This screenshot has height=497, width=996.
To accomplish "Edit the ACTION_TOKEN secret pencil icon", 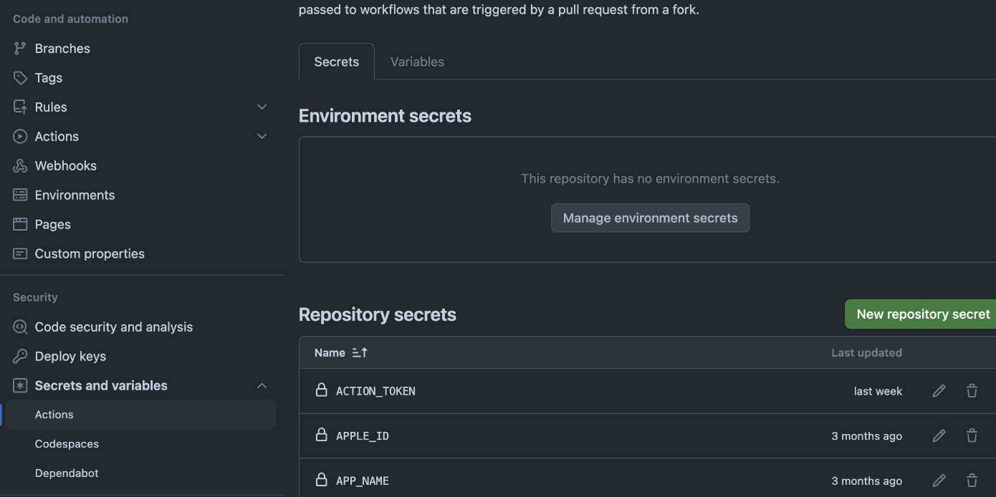I will point(939,391).
